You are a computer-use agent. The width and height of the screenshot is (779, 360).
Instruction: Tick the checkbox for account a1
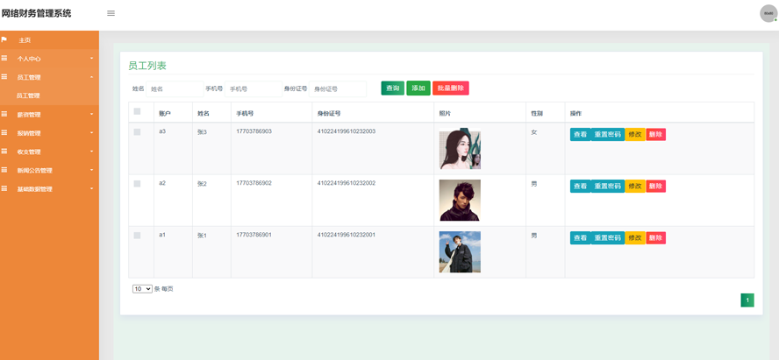coord(137,236)
